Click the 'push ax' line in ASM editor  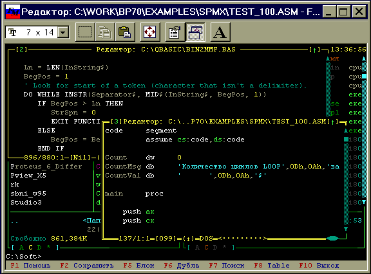click(138, 212)
